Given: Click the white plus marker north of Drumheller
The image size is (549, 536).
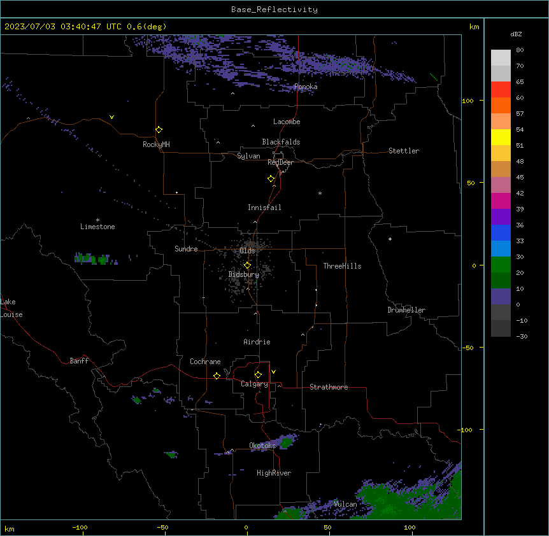Looking at the screenshot, I should (x=390, y=239).
